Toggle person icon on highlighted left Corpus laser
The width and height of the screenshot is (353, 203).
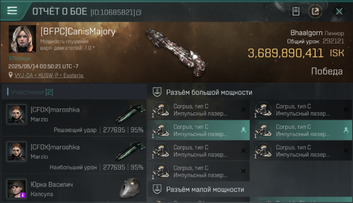[243, 130]
